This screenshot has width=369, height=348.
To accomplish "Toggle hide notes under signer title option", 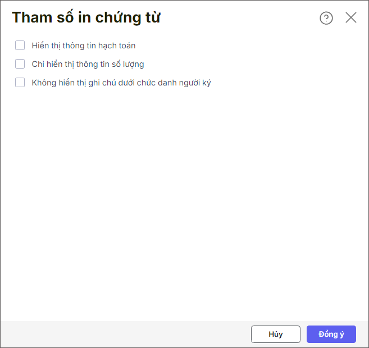I will [x=20, y=83].
